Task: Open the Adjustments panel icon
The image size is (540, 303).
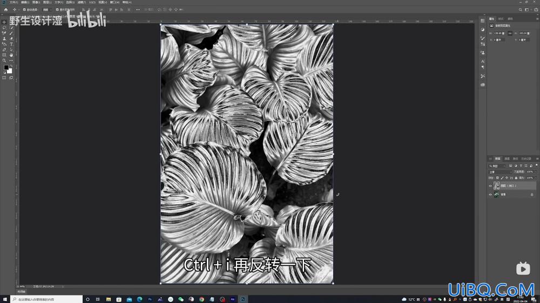Action: (482, 30)
